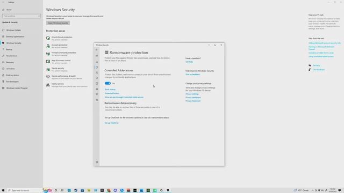Click the Set up OneDrive link

coord(111,123)
